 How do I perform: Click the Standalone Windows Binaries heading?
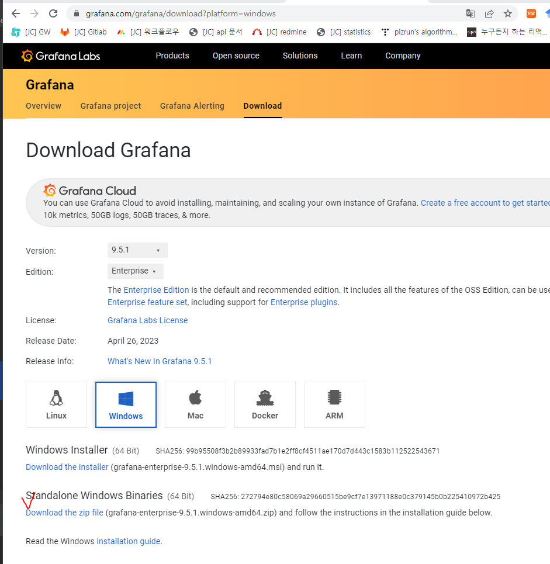[94, 496]
